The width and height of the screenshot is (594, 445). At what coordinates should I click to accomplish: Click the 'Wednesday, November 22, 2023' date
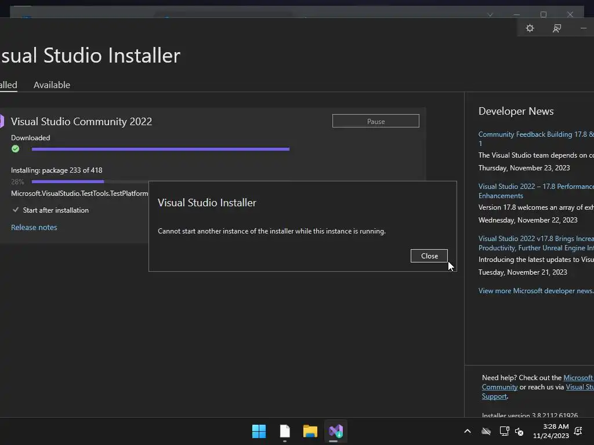[528, 220]
